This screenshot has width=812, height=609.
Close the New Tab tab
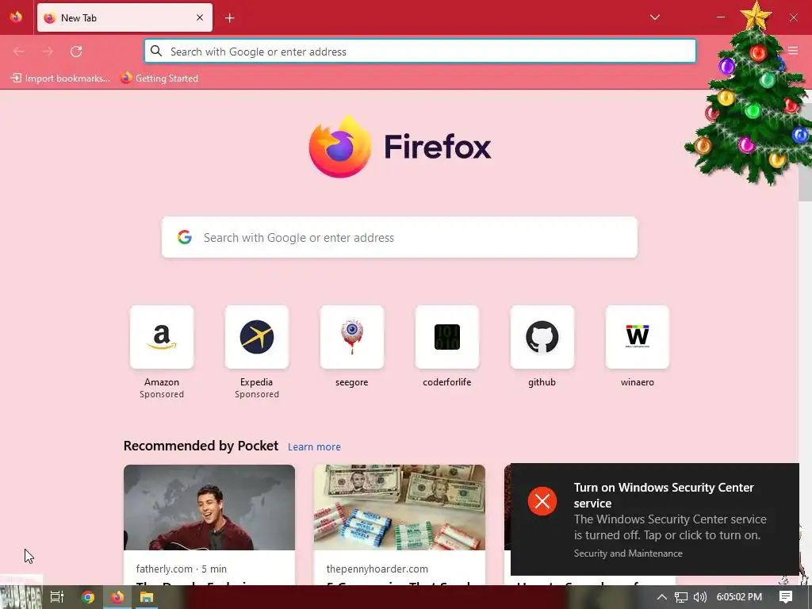[200, 17]
